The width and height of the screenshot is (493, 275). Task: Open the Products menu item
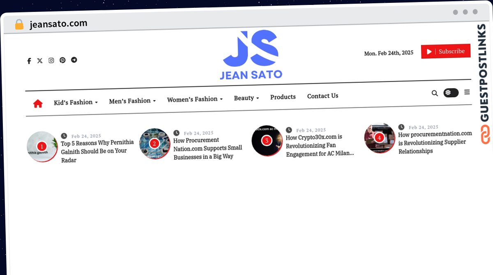(x=283, y=97)
